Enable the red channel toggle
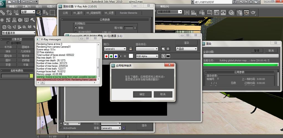Viewport: 283px width, 138px height. 106,56
